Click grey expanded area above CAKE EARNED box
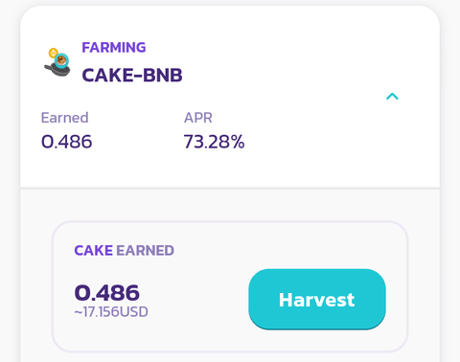Image resolution: width=460 pixels, height=362 pixels. coord(230,205)
